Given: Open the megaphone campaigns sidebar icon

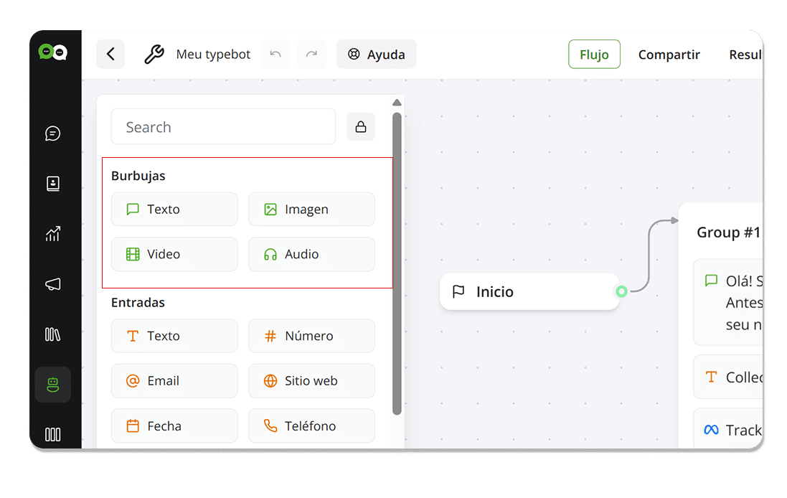Looking at the screenshot, I should (x=52, y=284).
